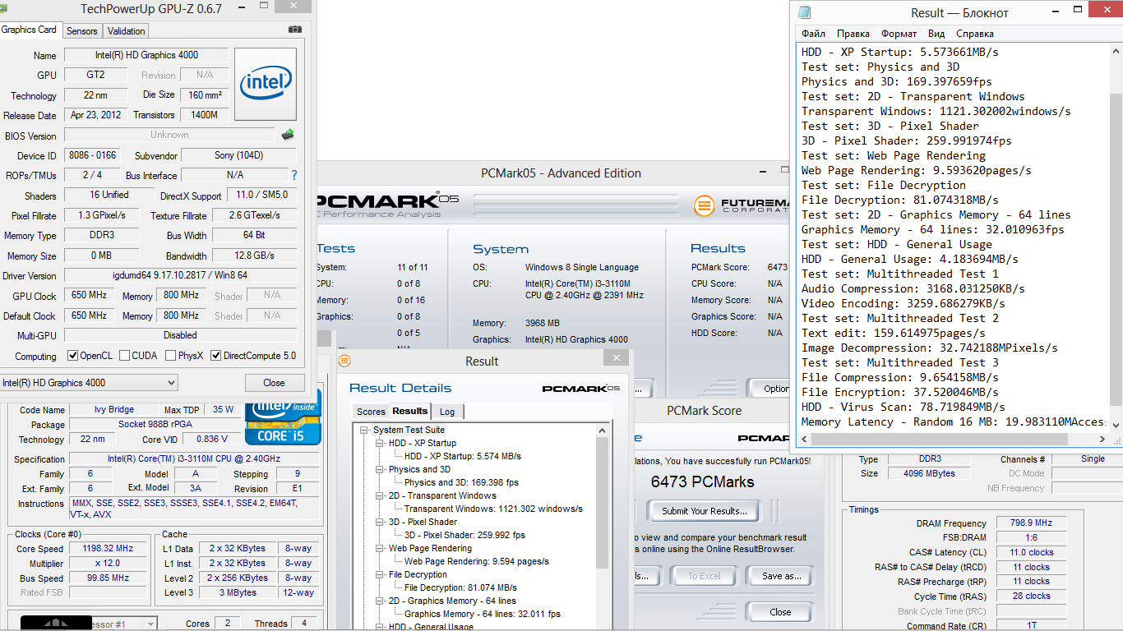
Task: Select the 'Physics and 3D: 169.398 fps' tree row
Action: (x=461, y=482)
